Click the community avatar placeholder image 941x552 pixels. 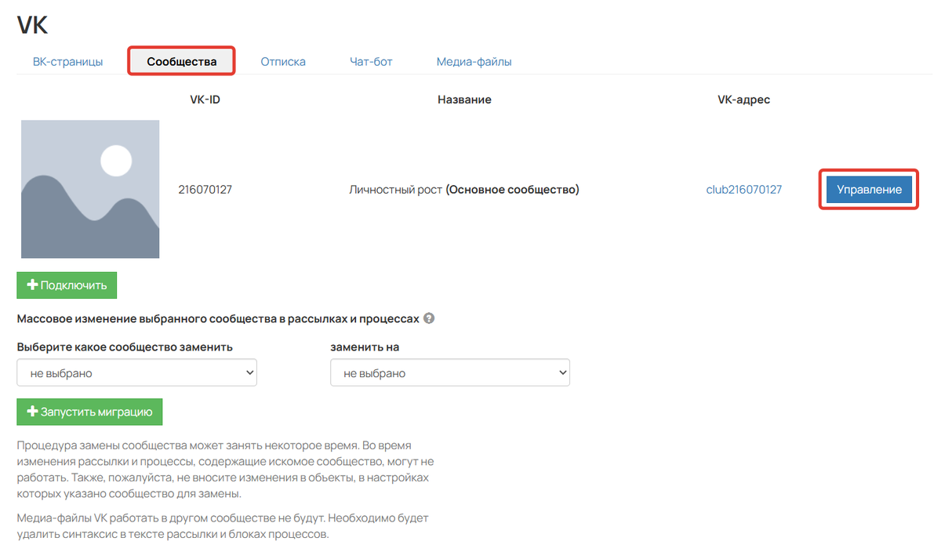pyautogui.click(x=90, y=189)
